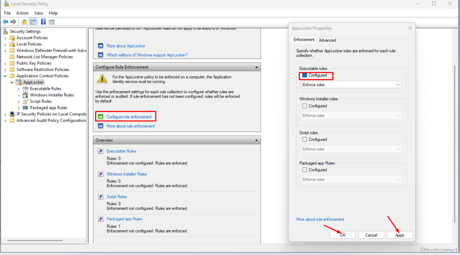The width and height of the screenshot is (460, 255).
Task: Select Packaged app Rules in the tree
Action: tap(49, 108)
